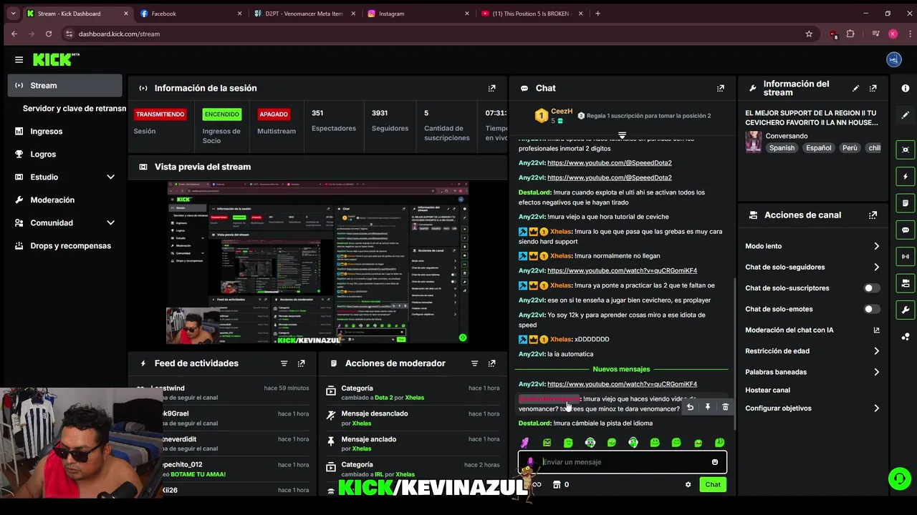Open Configurar objetivos options

click(812, 408)
